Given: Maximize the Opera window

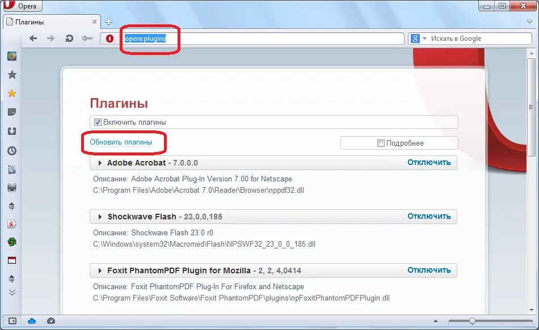Looking at the screenshot, I should [502, 6].
